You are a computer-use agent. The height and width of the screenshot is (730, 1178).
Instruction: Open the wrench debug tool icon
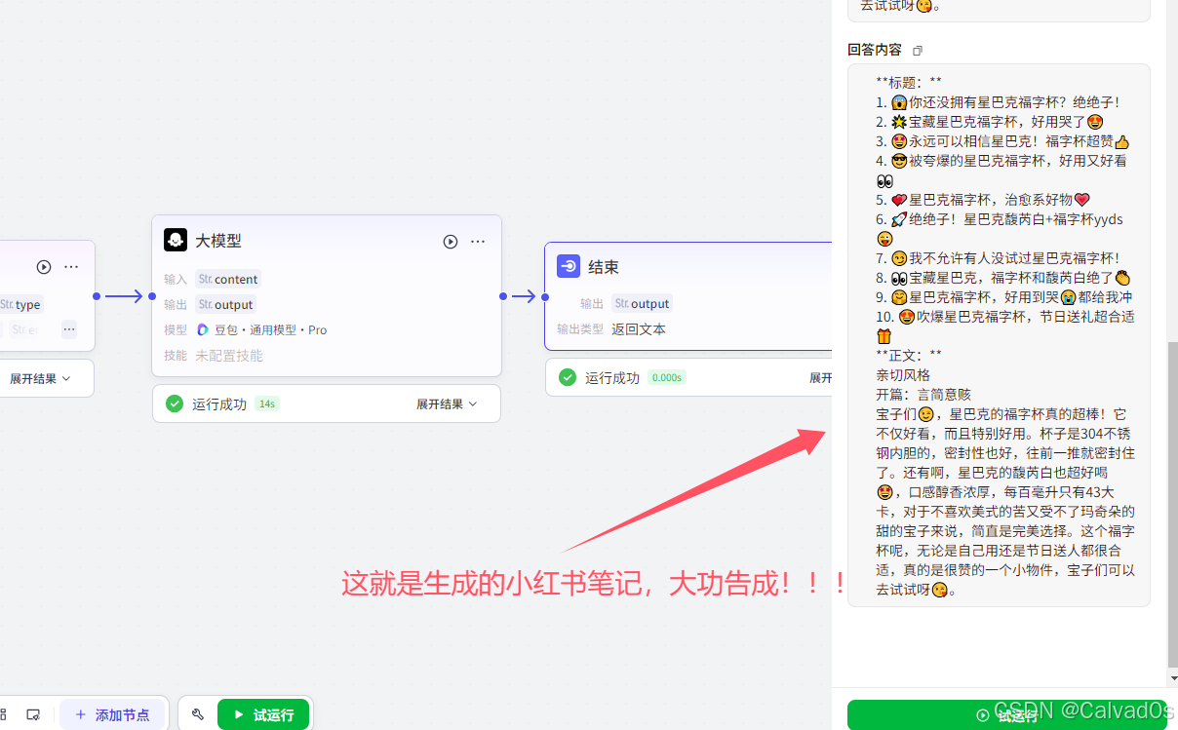pos(198,714)
